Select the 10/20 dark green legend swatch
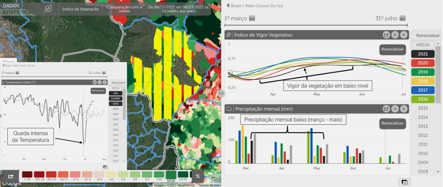 click(x=171, y=176)
